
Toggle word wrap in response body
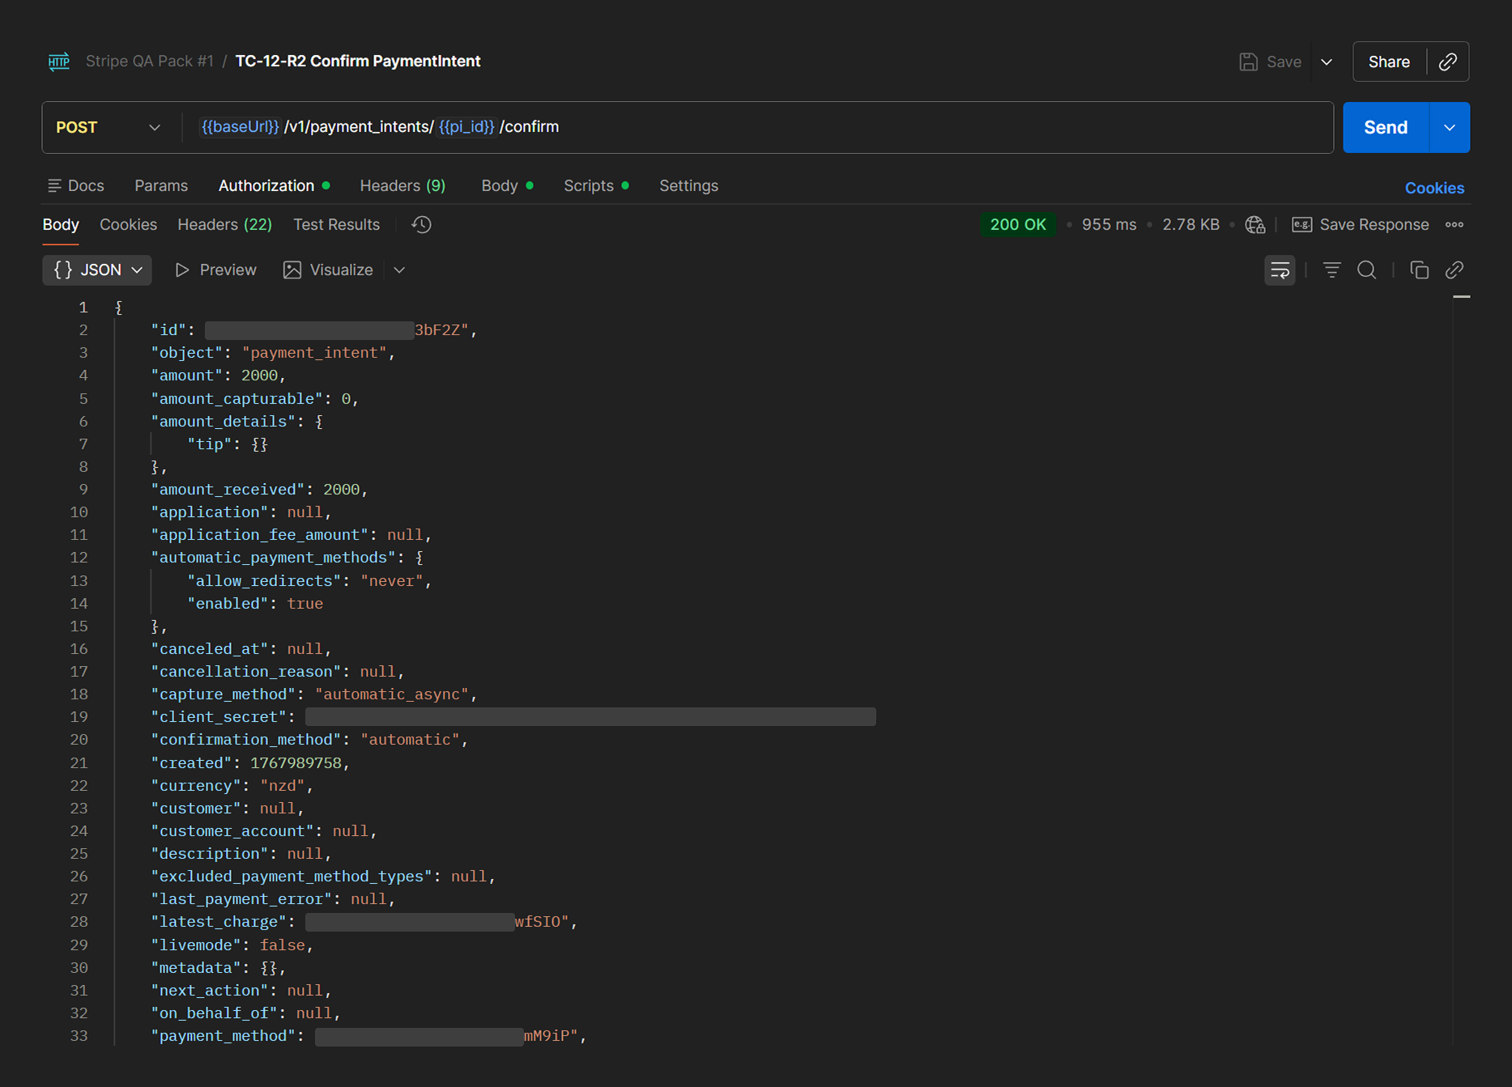pyautogui.click(x=1280, y=270)
